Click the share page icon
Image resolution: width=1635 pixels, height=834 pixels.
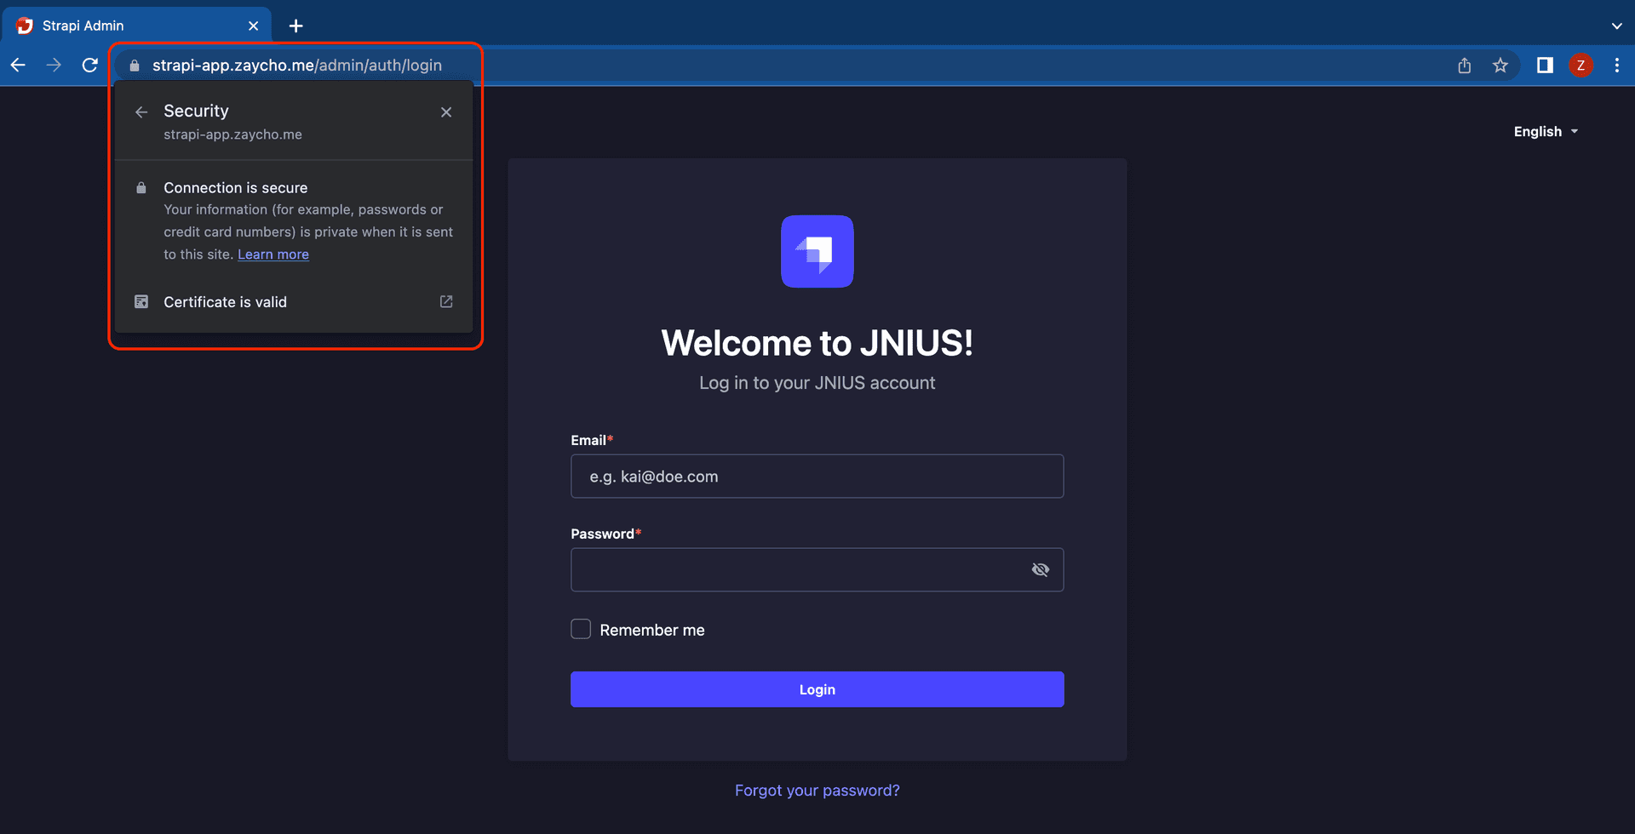coord(1465,66)
